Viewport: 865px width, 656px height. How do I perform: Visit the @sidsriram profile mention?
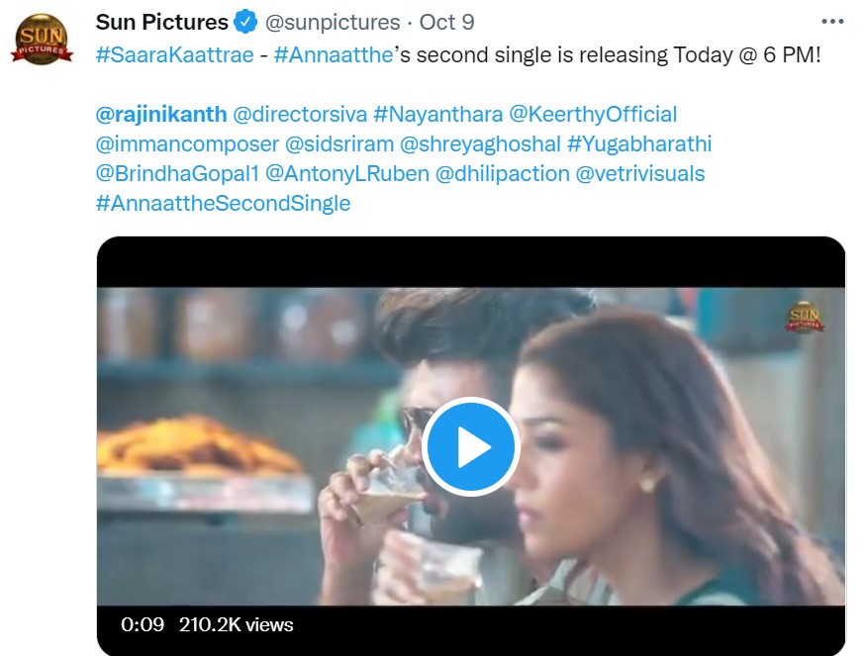click(x=344, y=144)
